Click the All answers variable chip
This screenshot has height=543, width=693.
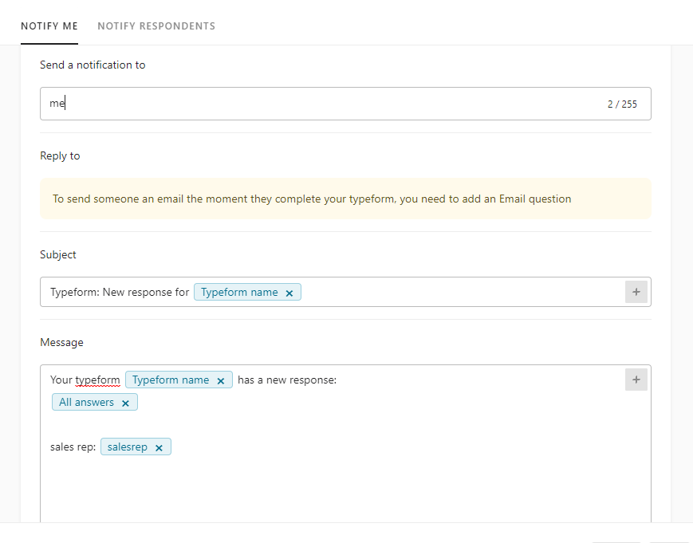(87, 402)
